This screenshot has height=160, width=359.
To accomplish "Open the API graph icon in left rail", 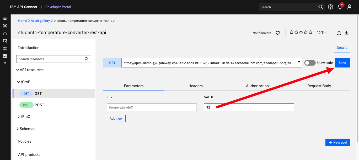I will 5,26.
